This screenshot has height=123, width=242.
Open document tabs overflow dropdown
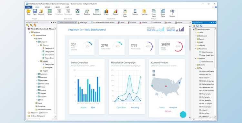click(190, 23)
